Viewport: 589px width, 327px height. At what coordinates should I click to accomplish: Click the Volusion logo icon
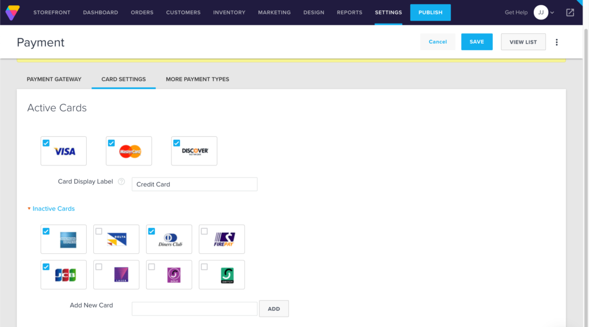13,13
